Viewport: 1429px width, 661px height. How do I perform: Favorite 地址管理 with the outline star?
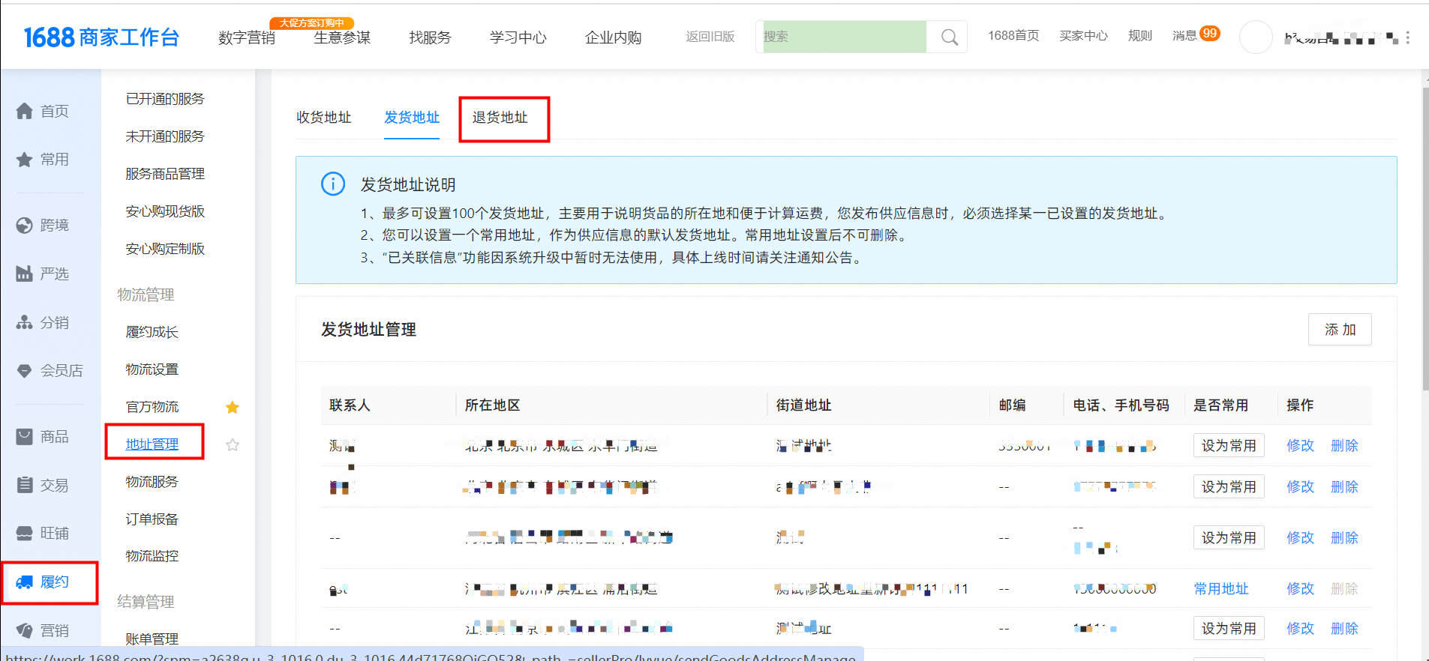(x=233, y=444)
